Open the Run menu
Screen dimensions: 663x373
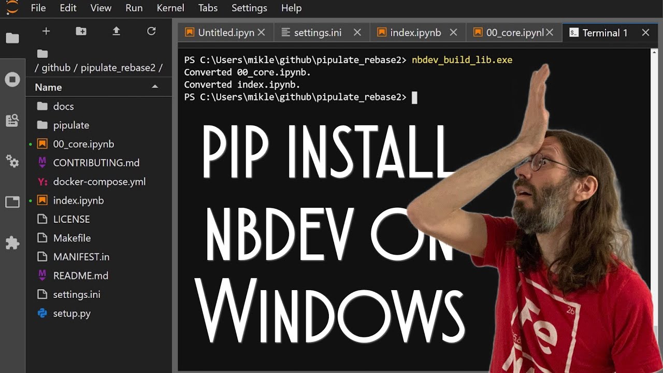click(x=134, y=8)
